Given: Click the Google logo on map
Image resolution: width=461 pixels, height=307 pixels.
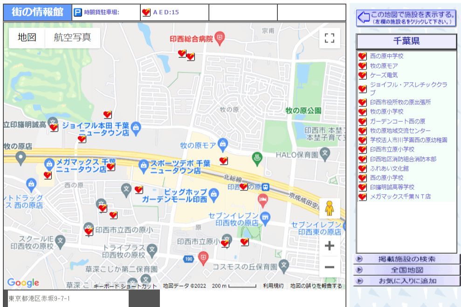Looking at the screenshot, I should (23, 283).
